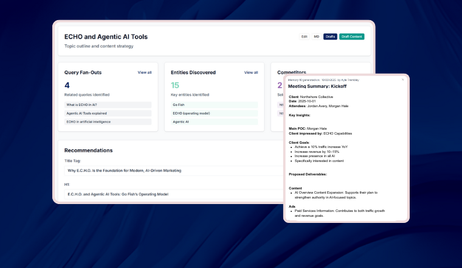View all Entities Discovered
462x268 pixels.
[x=251, y=72]
